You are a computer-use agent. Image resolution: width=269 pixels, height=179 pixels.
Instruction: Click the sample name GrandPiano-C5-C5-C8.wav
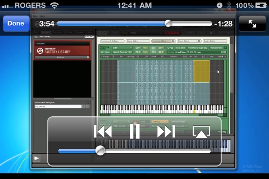tap(188, 52)
